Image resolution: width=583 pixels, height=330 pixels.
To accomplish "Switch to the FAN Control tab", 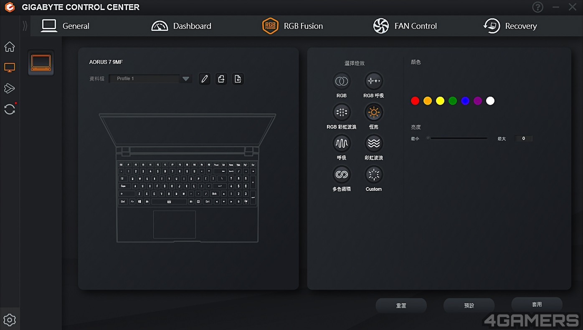I will click(x=405, y=26).
